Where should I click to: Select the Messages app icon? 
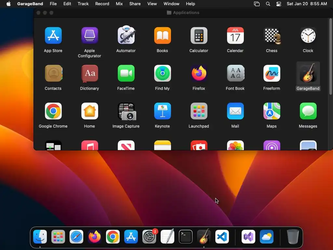click(308, 111)
